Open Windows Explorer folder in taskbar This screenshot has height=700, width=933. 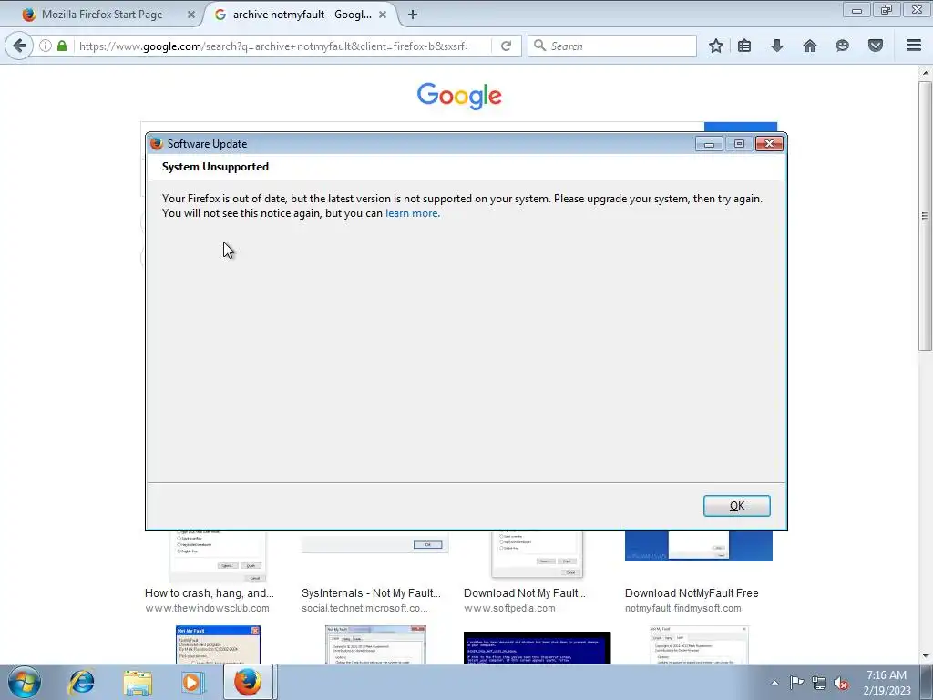[x=138, y=682]
